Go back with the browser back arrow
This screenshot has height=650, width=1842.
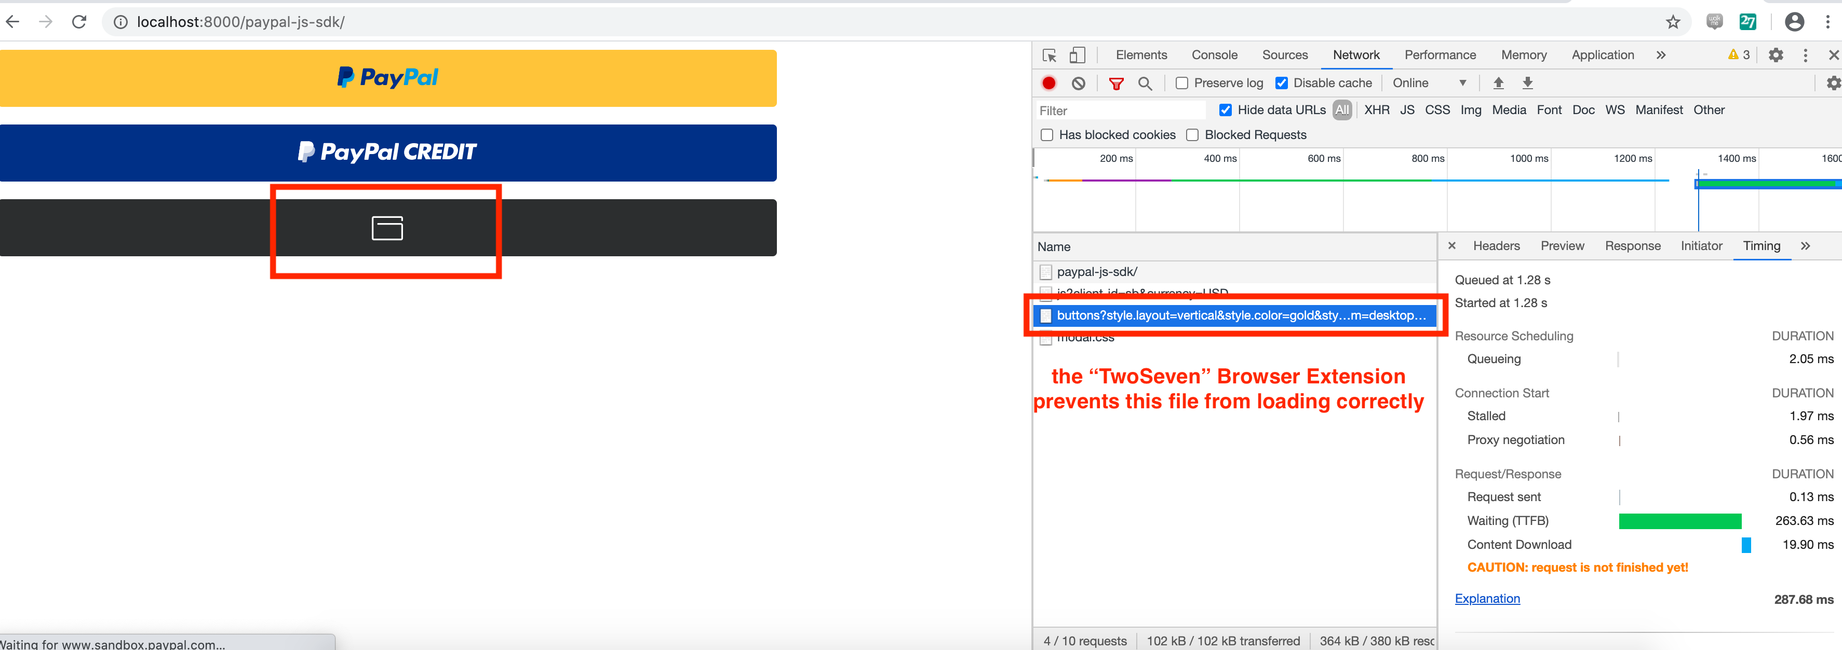(x=12, y=21)
